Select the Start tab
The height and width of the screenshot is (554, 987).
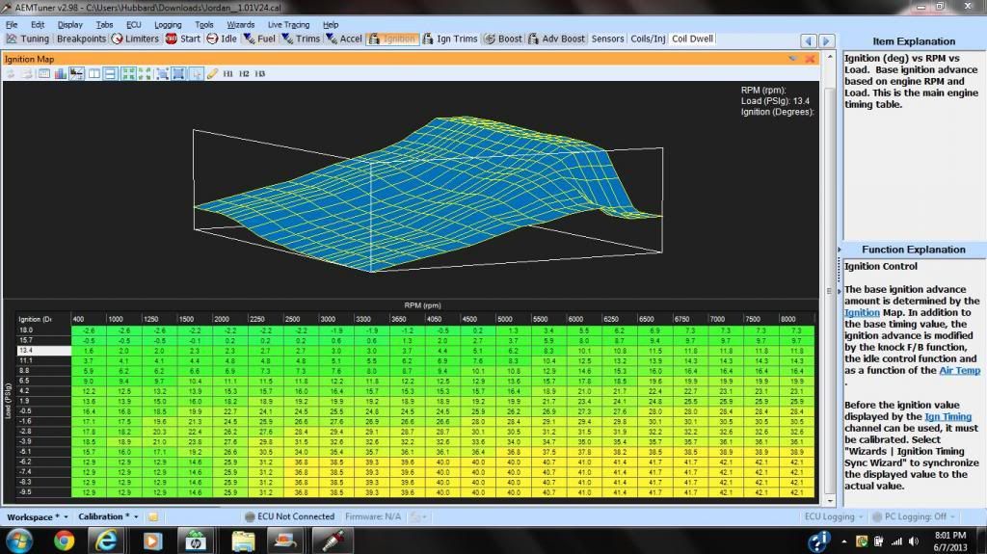(x=183, y=39)
